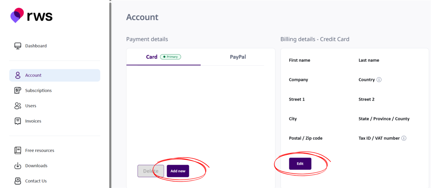Click the info icon beside Tax ID / VAT number

(404, 138)
